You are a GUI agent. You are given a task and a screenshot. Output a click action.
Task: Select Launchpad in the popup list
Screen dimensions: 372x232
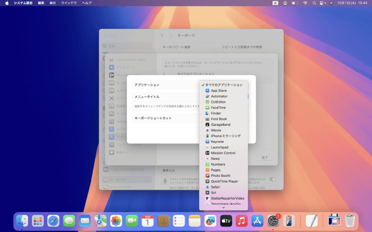(224, 147)
